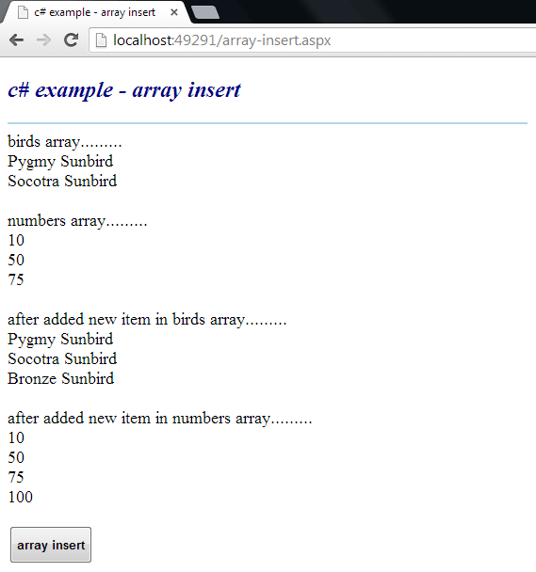Image resolution: width=536 pixels, height=572 pixels.
Task: Click the '100' value in numbers list
Action: [21, 497]
